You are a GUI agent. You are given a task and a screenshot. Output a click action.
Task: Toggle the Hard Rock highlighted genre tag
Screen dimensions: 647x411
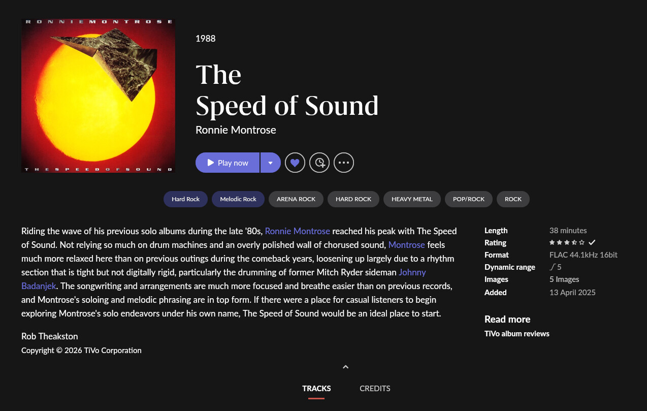pos(185,199)
